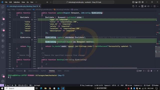The width and height of the screenshot is (160, 90).
Task: Open the Extensions view
Action: [3, 29]
